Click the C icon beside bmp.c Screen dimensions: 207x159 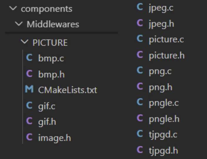(29, 57)
